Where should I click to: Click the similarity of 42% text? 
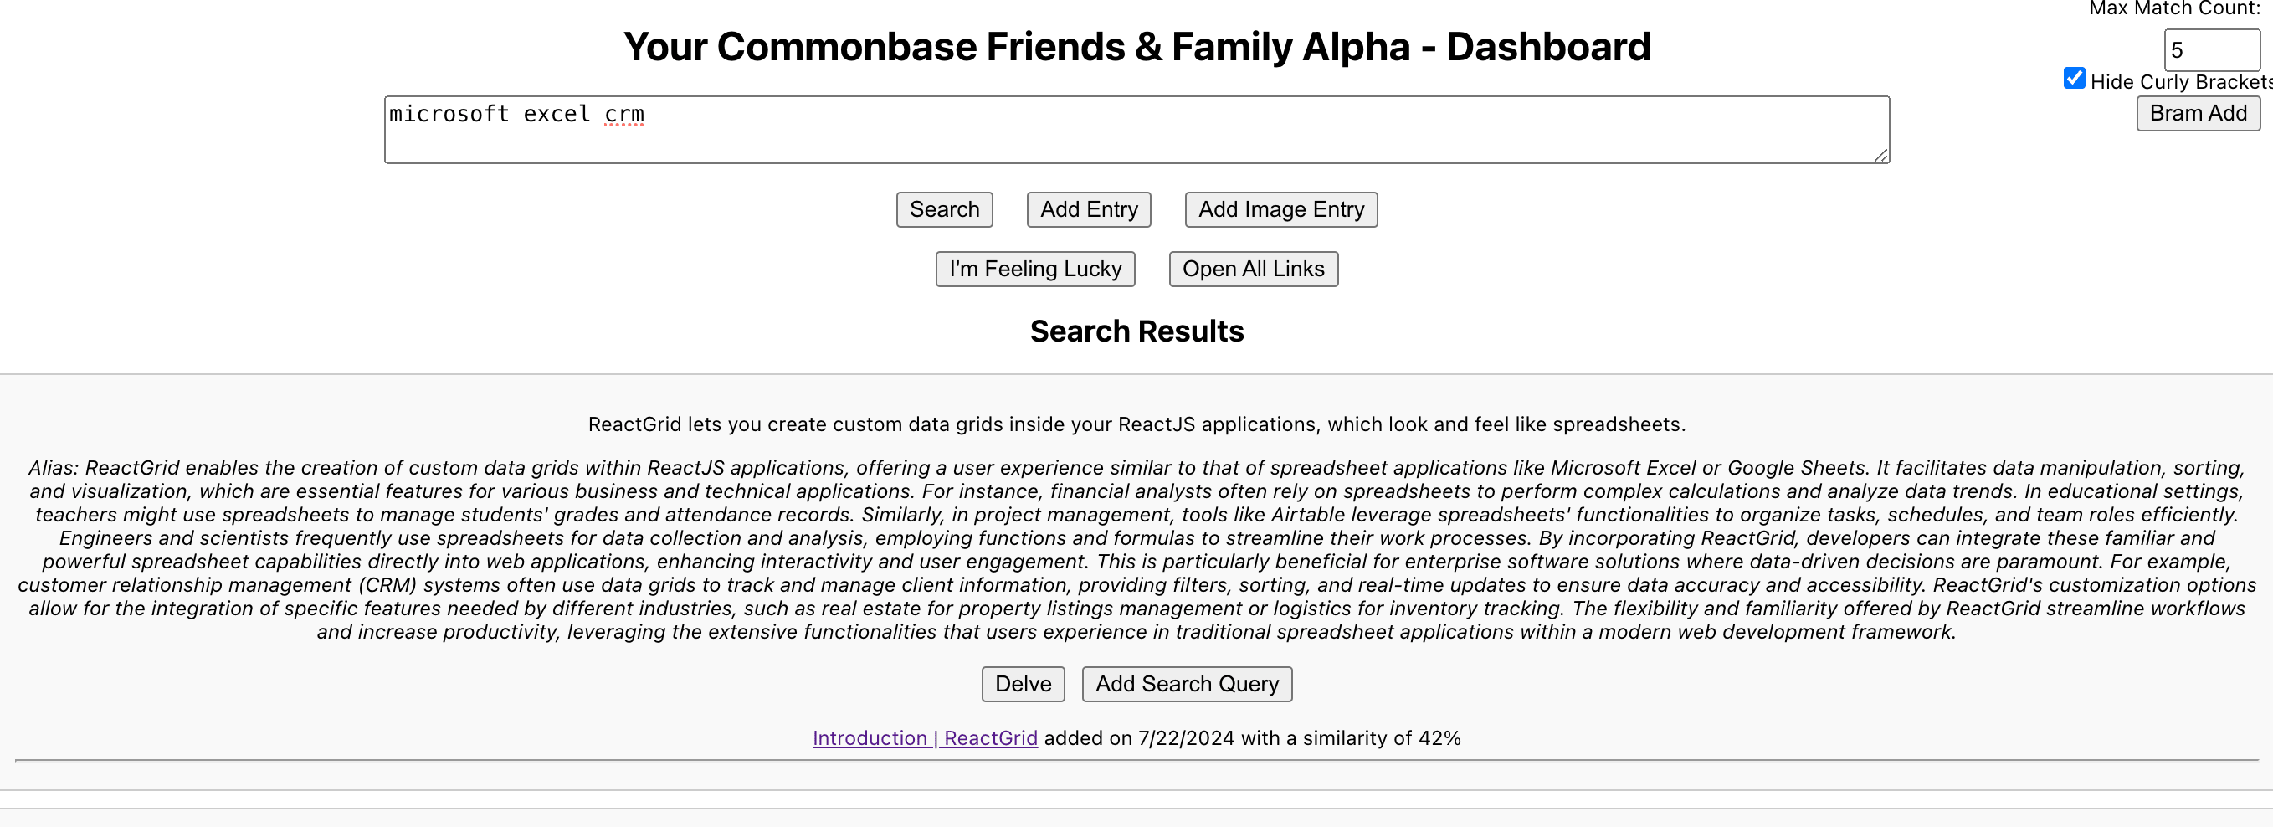click(1350, 738)
